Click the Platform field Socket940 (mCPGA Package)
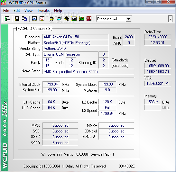176x172 pixels. pyautogui.click(x=75, y=43)
